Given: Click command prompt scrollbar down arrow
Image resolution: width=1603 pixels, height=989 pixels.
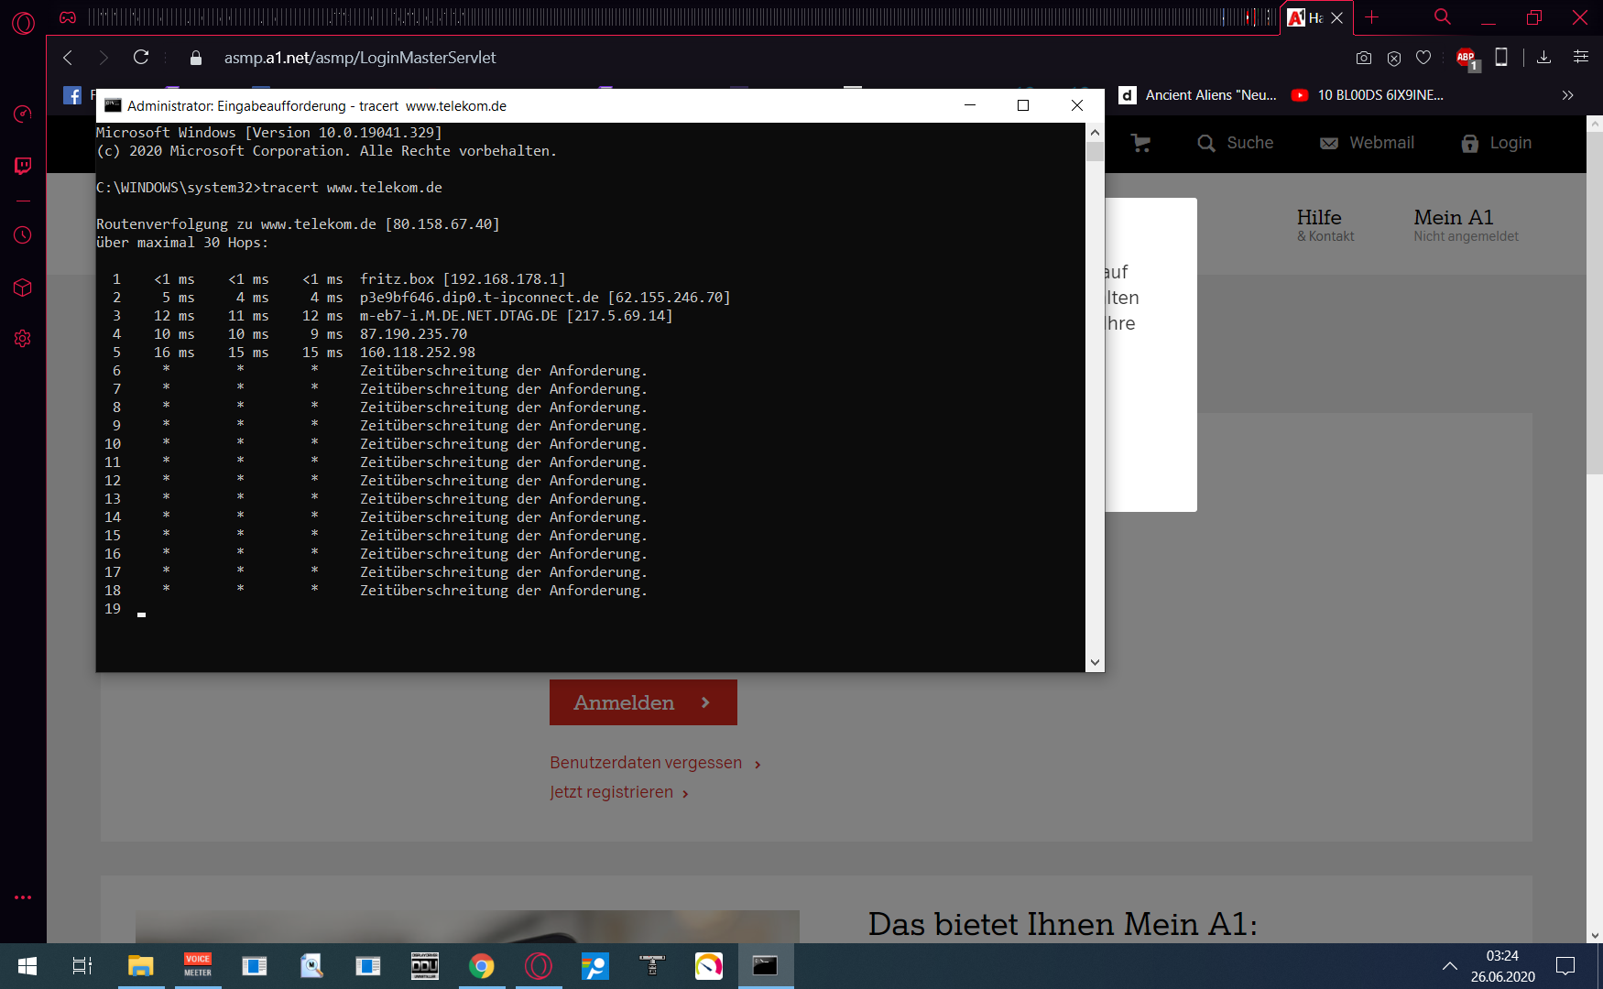Looking at the screenshot, I should coord(1095,662).
